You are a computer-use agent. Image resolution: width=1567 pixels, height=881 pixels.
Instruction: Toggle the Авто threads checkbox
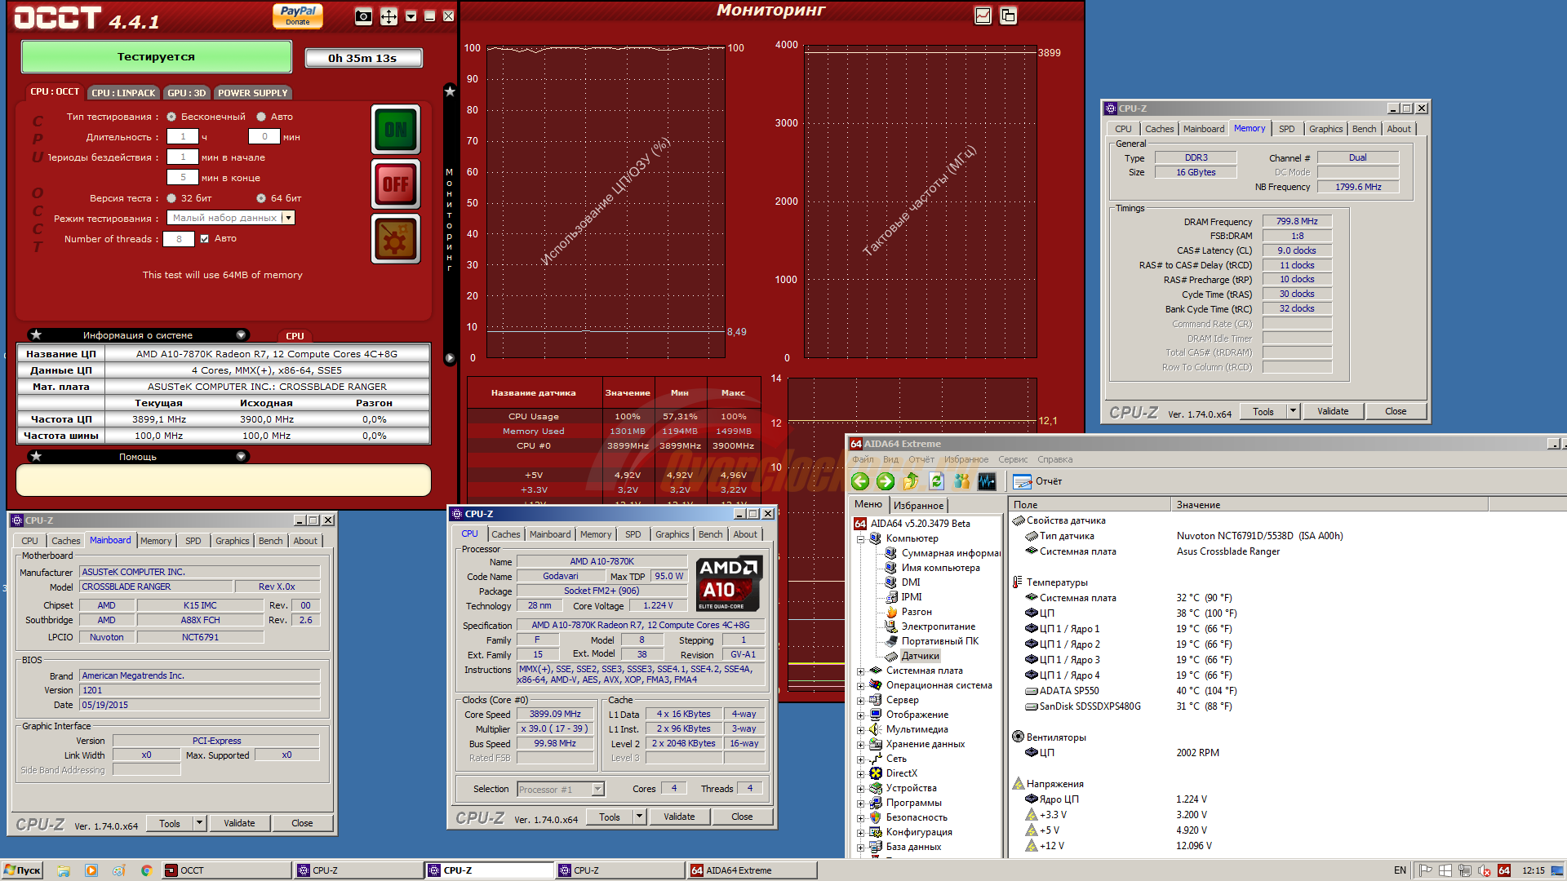coord(205,239)
